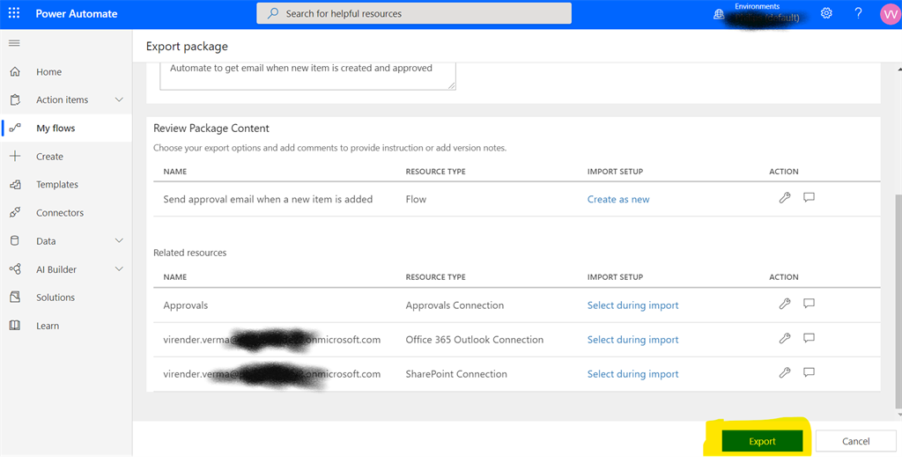Click the Action items clipboard icon
This screenshot has width=902, height=463.
click(x=15, y=100)
